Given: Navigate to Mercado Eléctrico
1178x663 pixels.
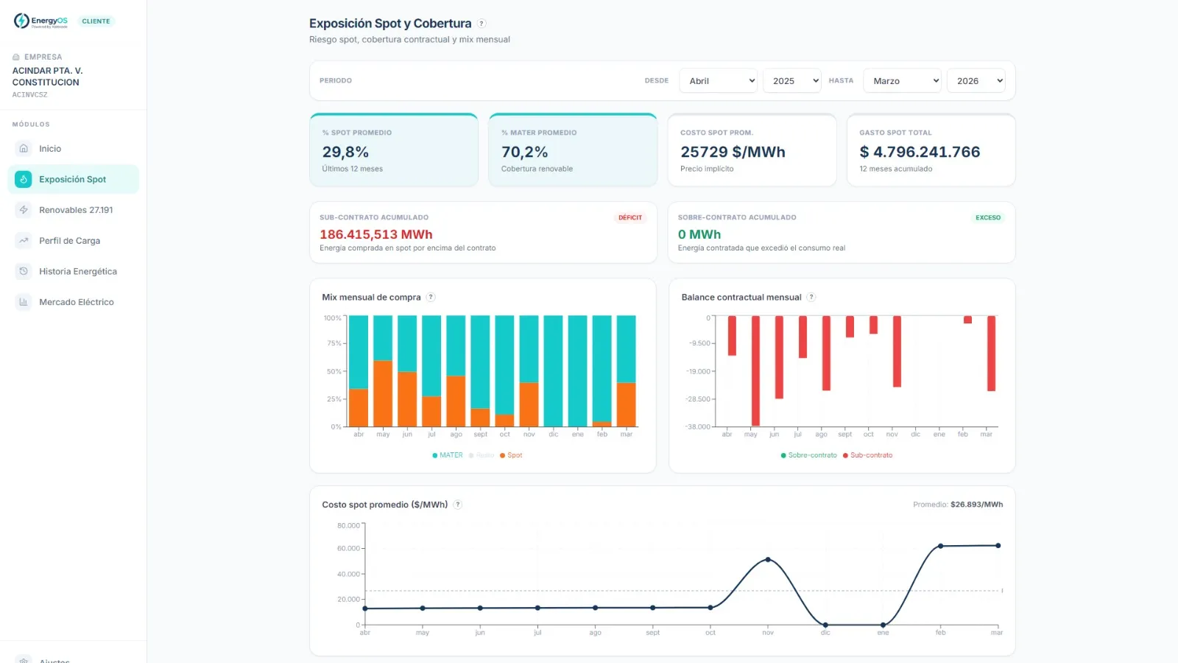Looking at the screenshot, I should pos(73,302).
